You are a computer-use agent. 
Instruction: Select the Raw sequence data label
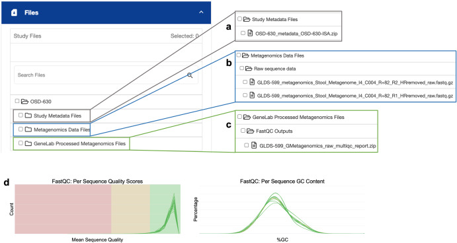[275, 69]
